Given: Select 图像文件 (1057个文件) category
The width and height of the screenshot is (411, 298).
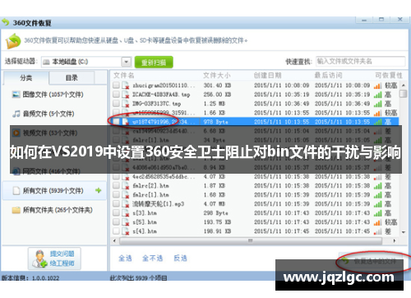Looking at the screenshot, I should click(x=53, y=95).
